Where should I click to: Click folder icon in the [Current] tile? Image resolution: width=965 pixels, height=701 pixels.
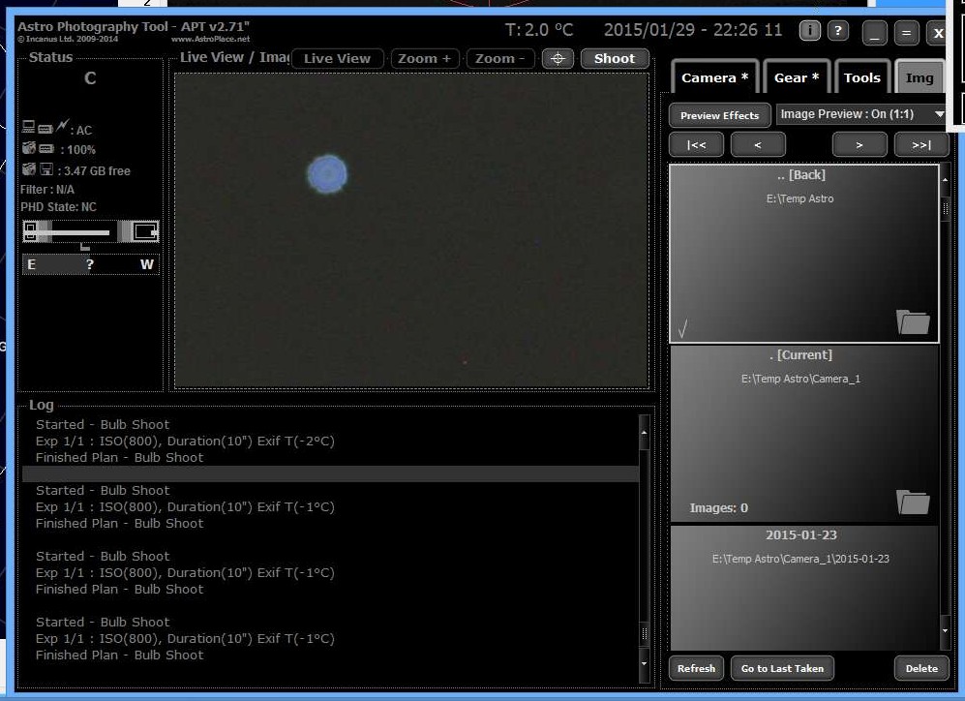point(913,502)
